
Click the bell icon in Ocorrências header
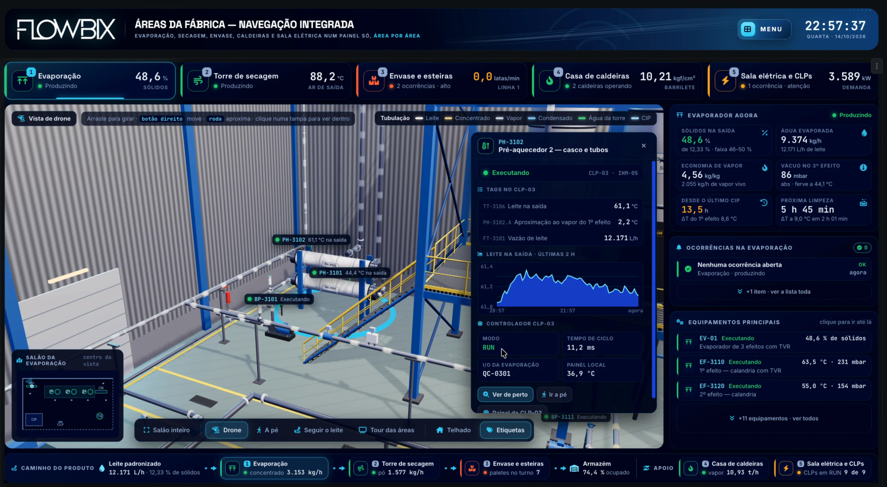pyautogui.click(x=679, y=248)
